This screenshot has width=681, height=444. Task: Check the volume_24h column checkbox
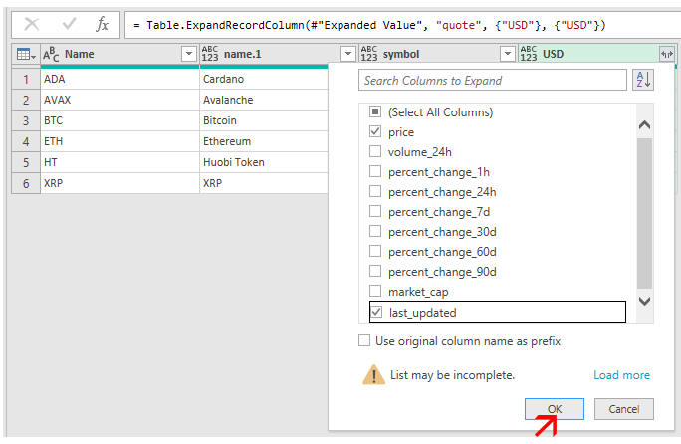(375, 152)
